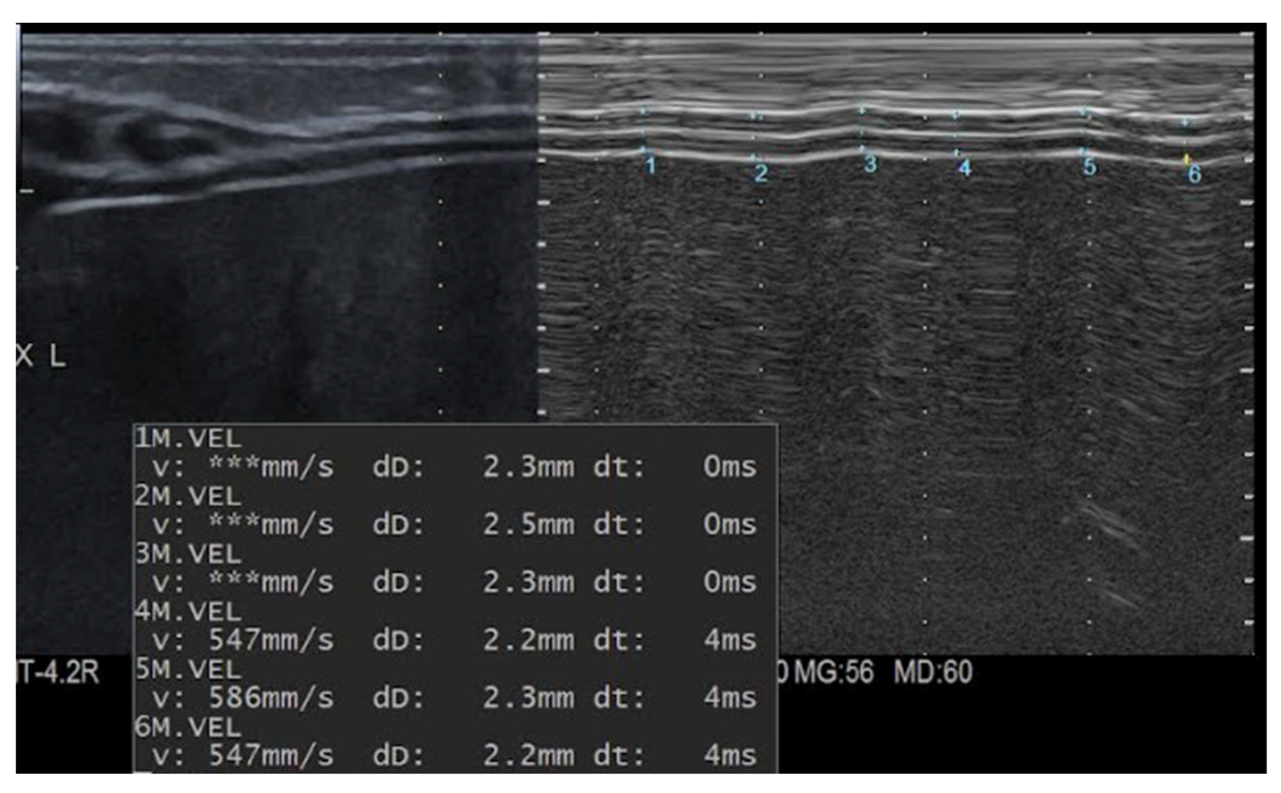Screen dimensions: 1281x793
Task: Select the 2M.VEL result label
Action: (188, 496)
